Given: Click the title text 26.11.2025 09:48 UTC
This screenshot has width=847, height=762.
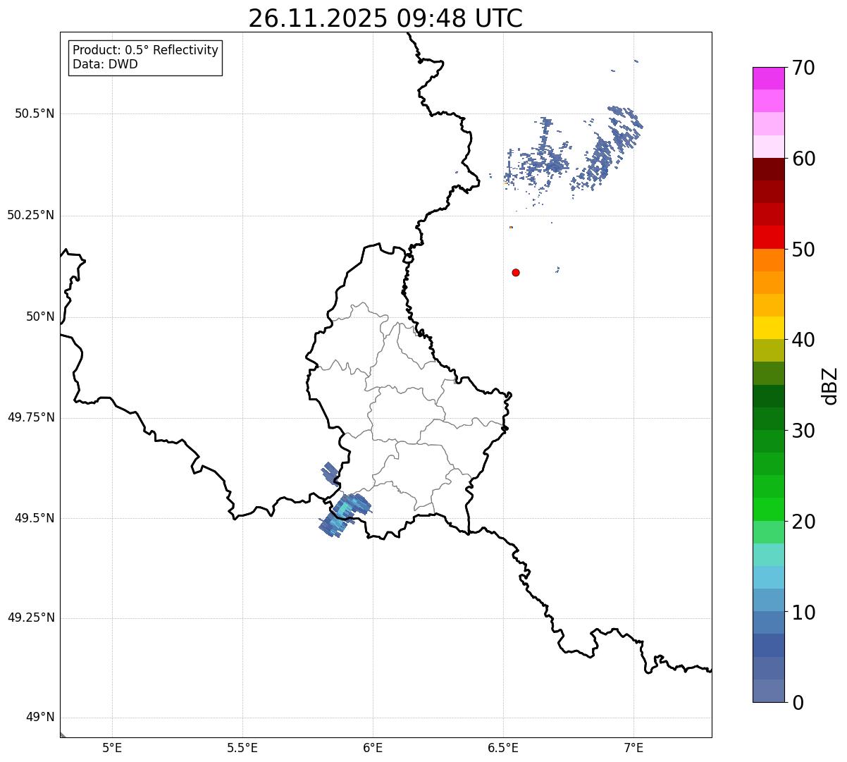Looking at the screenshot, I should pos(385,18).
